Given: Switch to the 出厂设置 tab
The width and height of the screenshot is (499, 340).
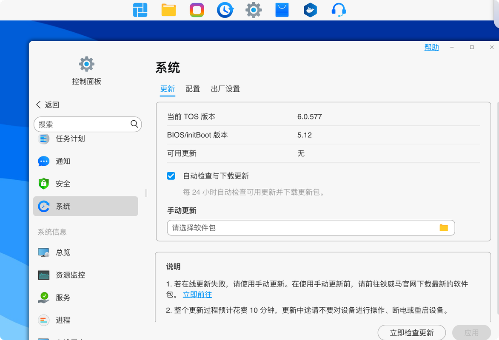Looking at the screenshot, I should (225, 89).
